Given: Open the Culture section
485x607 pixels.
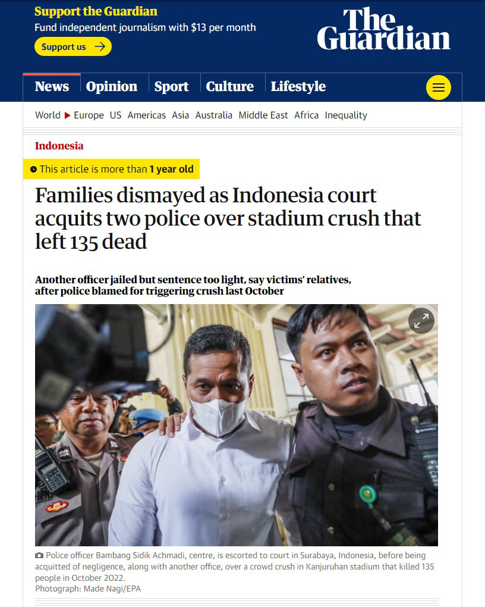Looking at the screenshot, I should click(230, 86).
